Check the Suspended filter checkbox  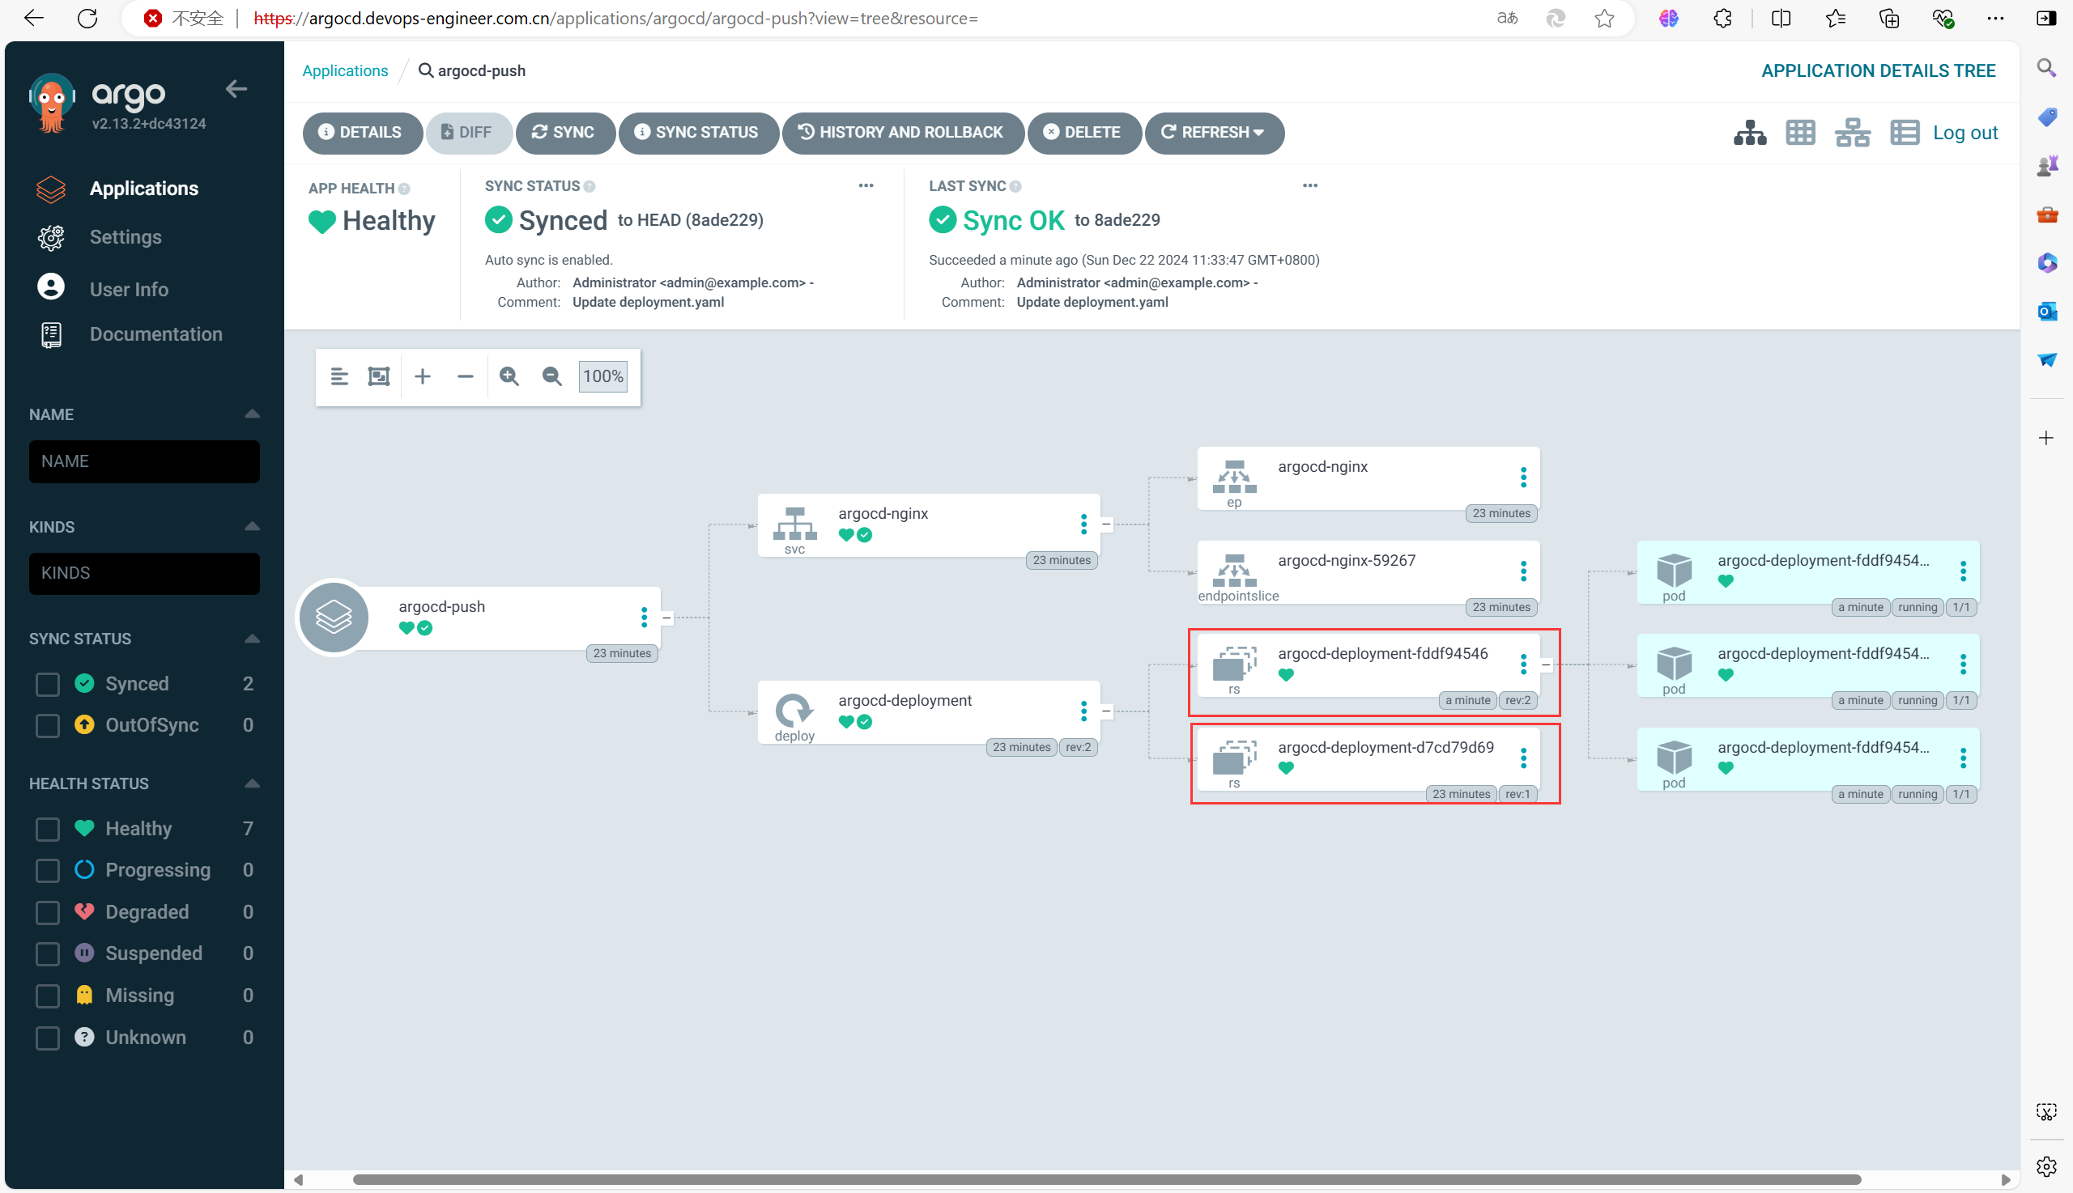pos(48,953)
